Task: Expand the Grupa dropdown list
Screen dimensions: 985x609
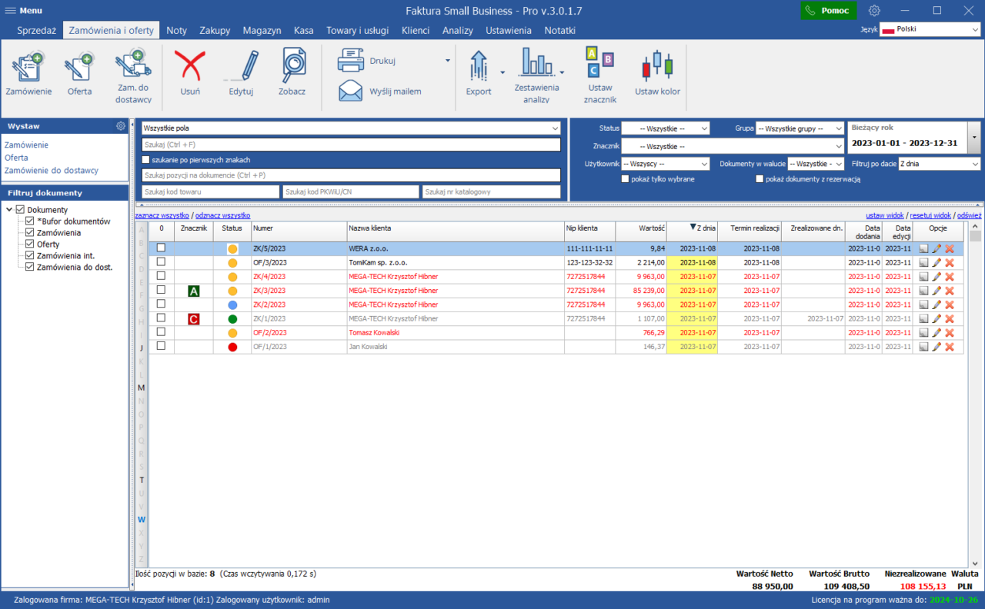Action: coord(800,128)
